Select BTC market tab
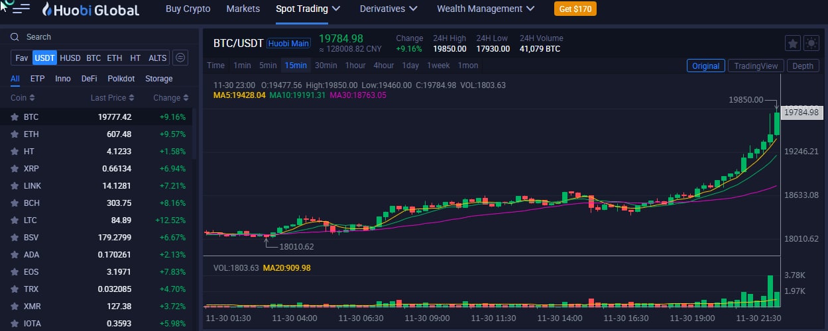The height and width of the screenshot is (331, 828). click(x=93, y=58)
